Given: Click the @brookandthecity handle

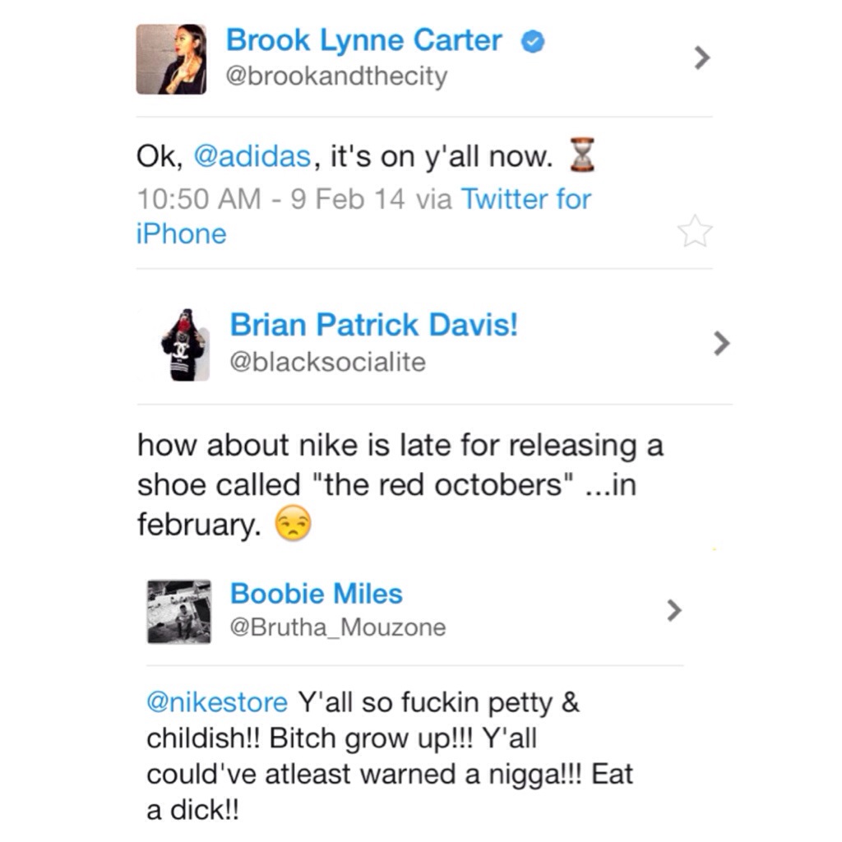Looking at the screenshot, I should tap(336, 76).
